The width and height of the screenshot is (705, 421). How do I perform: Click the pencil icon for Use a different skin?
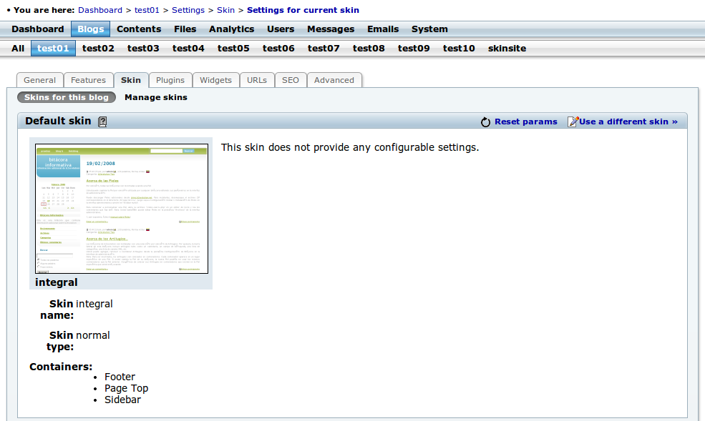coord(573,122)
